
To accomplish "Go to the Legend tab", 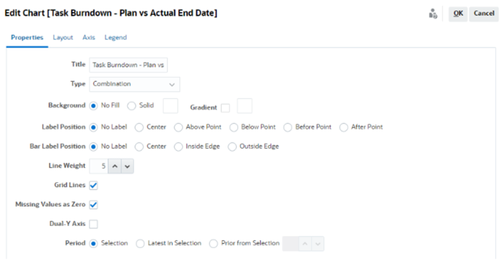I will point(115,38).
